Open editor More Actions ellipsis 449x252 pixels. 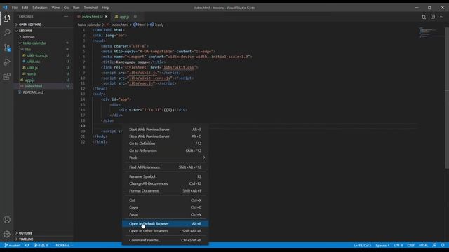point(442,17)
